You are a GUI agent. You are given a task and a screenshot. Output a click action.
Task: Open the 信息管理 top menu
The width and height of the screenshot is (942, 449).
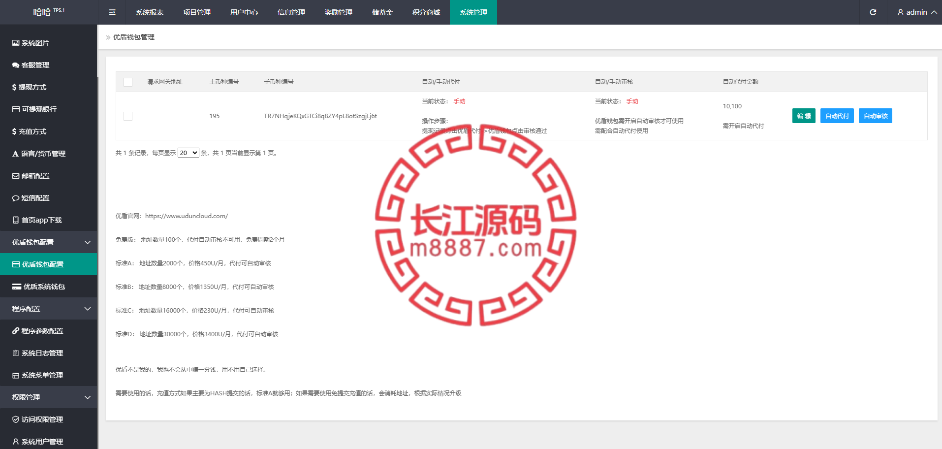291,12
